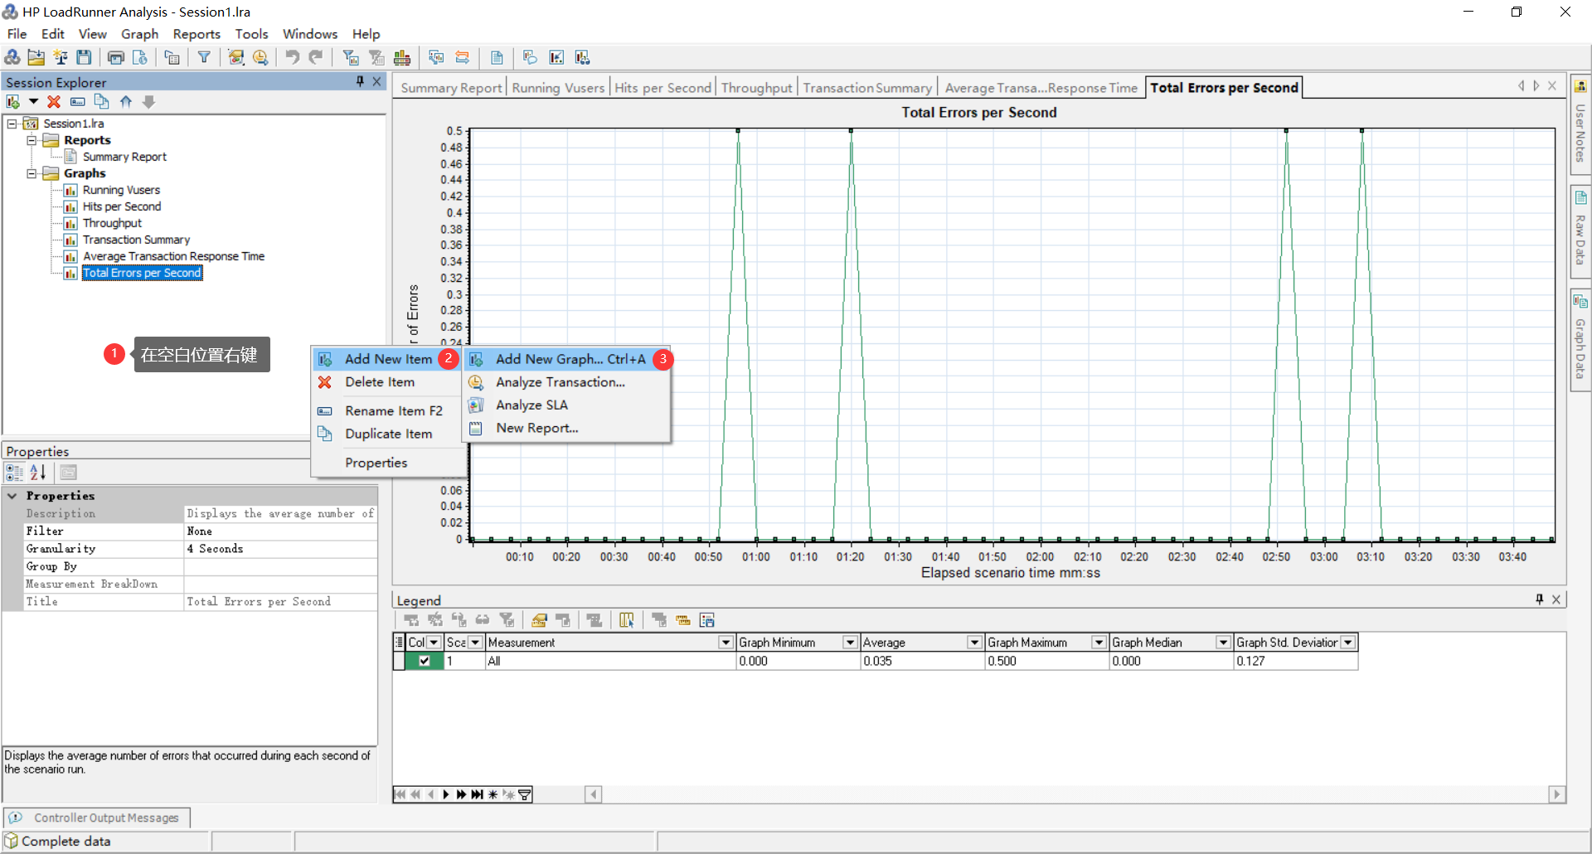Viewport: 1592px width, 854px height.
Task: Click the folder-with-ruler icon in Legend toolbar
Action: pos(539,620)
